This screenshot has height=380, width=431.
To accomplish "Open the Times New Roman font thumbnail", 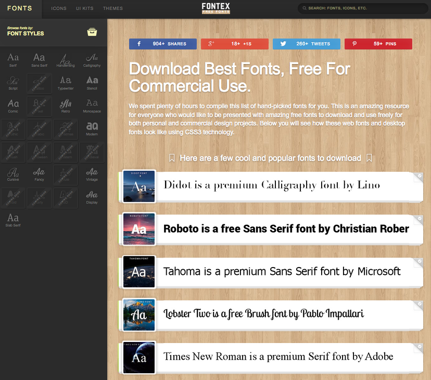I will (139, 357).
